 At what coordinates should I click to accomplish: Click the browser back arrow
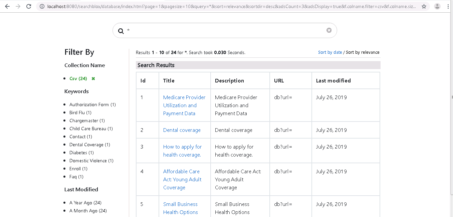coord(7,6)
